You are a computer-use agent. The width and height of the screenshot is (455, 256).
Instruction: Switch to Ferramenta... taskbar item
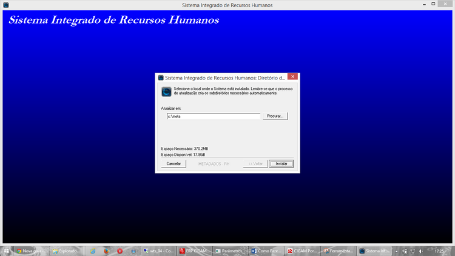[338, 251]
